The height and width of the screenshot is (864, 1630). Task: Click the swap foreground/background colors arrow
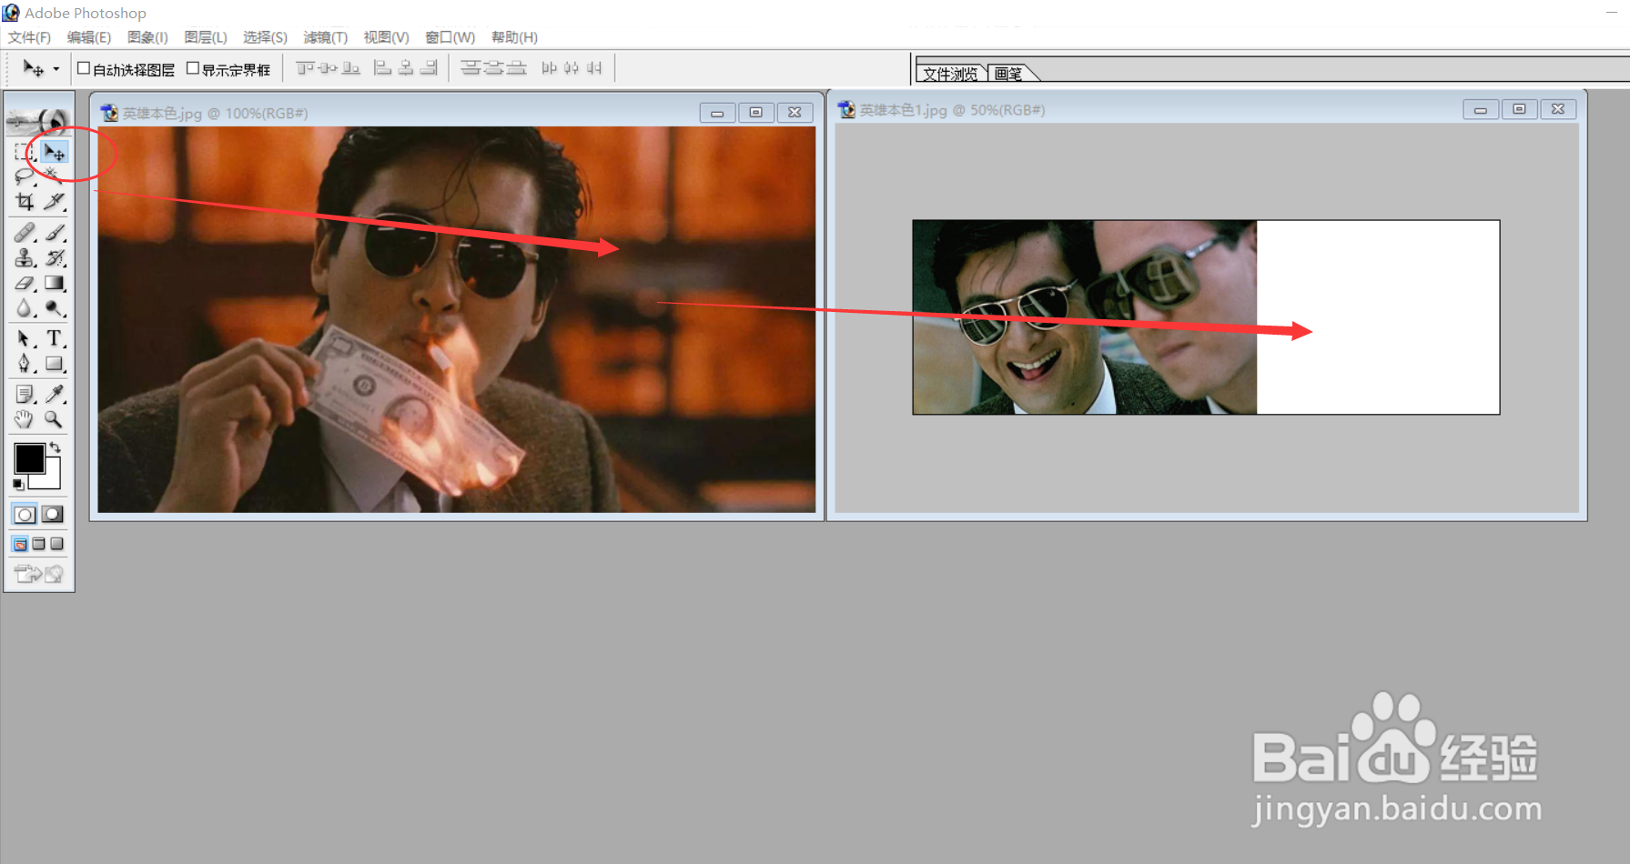pos(56,447)
